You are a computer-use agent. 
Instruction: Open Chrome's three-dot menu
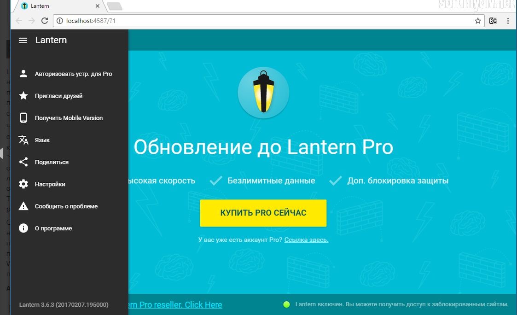(x=508, y=21)
